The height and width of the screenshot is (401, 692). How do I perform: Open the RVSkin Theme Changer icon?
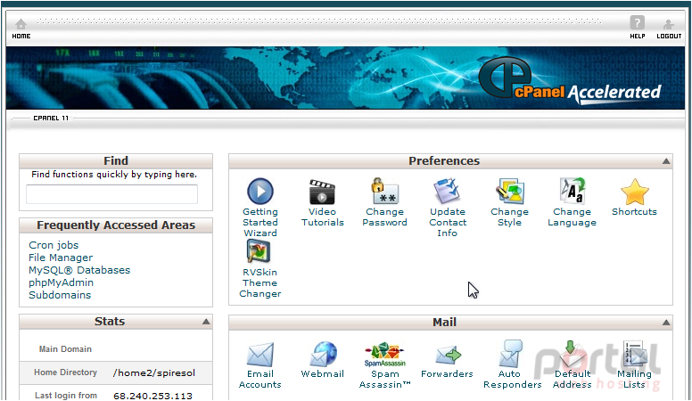(x=259, y=251)
